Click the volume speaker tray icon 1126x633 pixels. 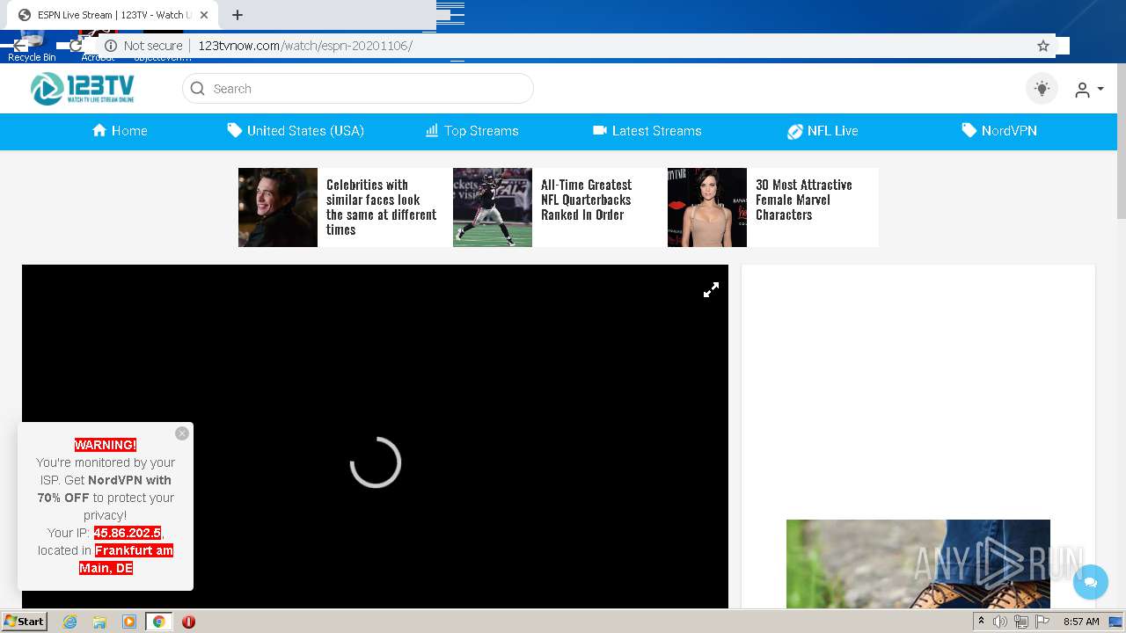(1000, 622)
